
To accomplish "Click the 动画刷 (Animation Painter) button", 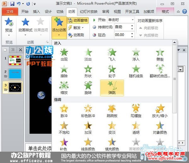I will pos(78,35).
